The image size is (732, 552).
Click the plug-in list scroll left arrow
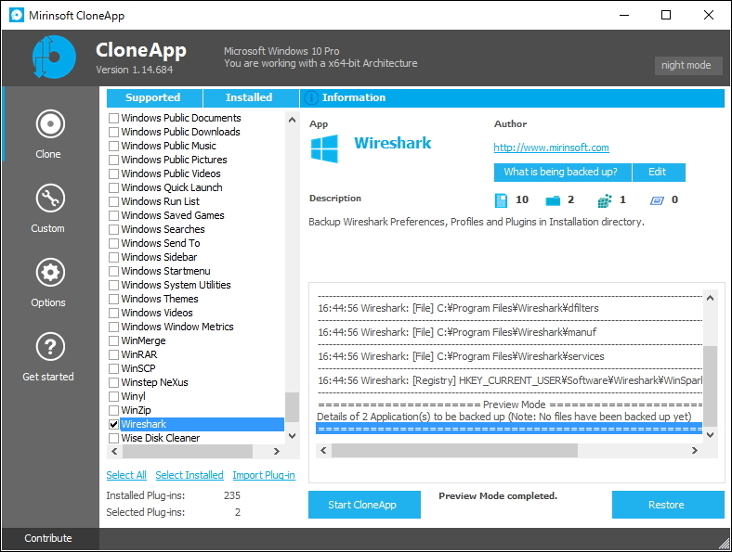click(114, 451)
